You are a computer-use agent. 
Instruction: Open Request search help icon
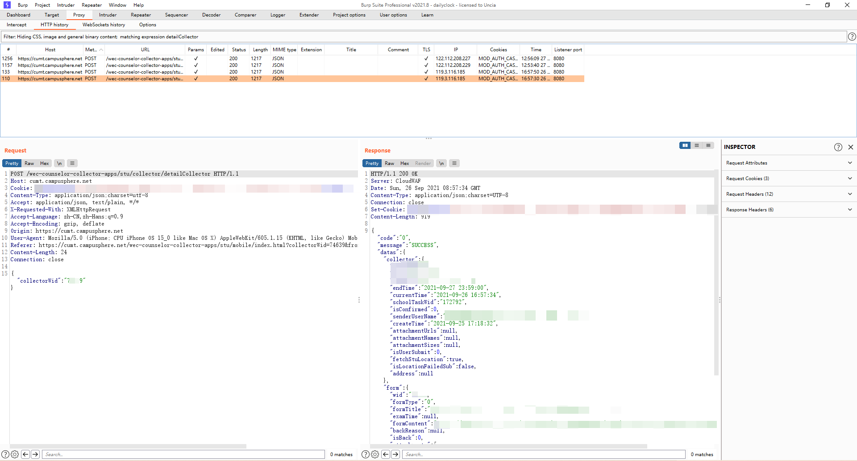[5, 454]
